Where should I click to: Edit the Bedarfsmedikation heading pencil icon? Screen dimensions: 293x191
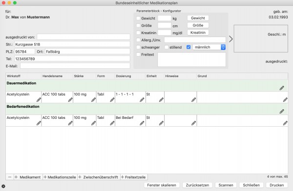(x=282, y=112)
